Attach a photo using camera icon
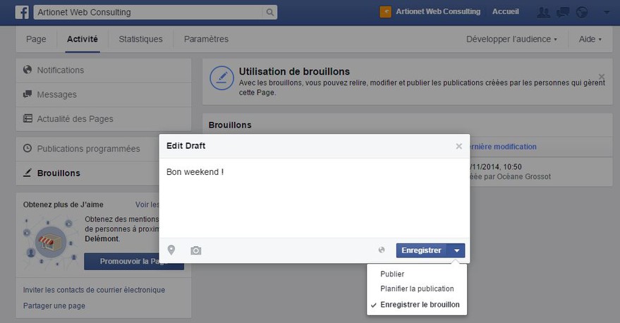 click(x=195, y=250)
